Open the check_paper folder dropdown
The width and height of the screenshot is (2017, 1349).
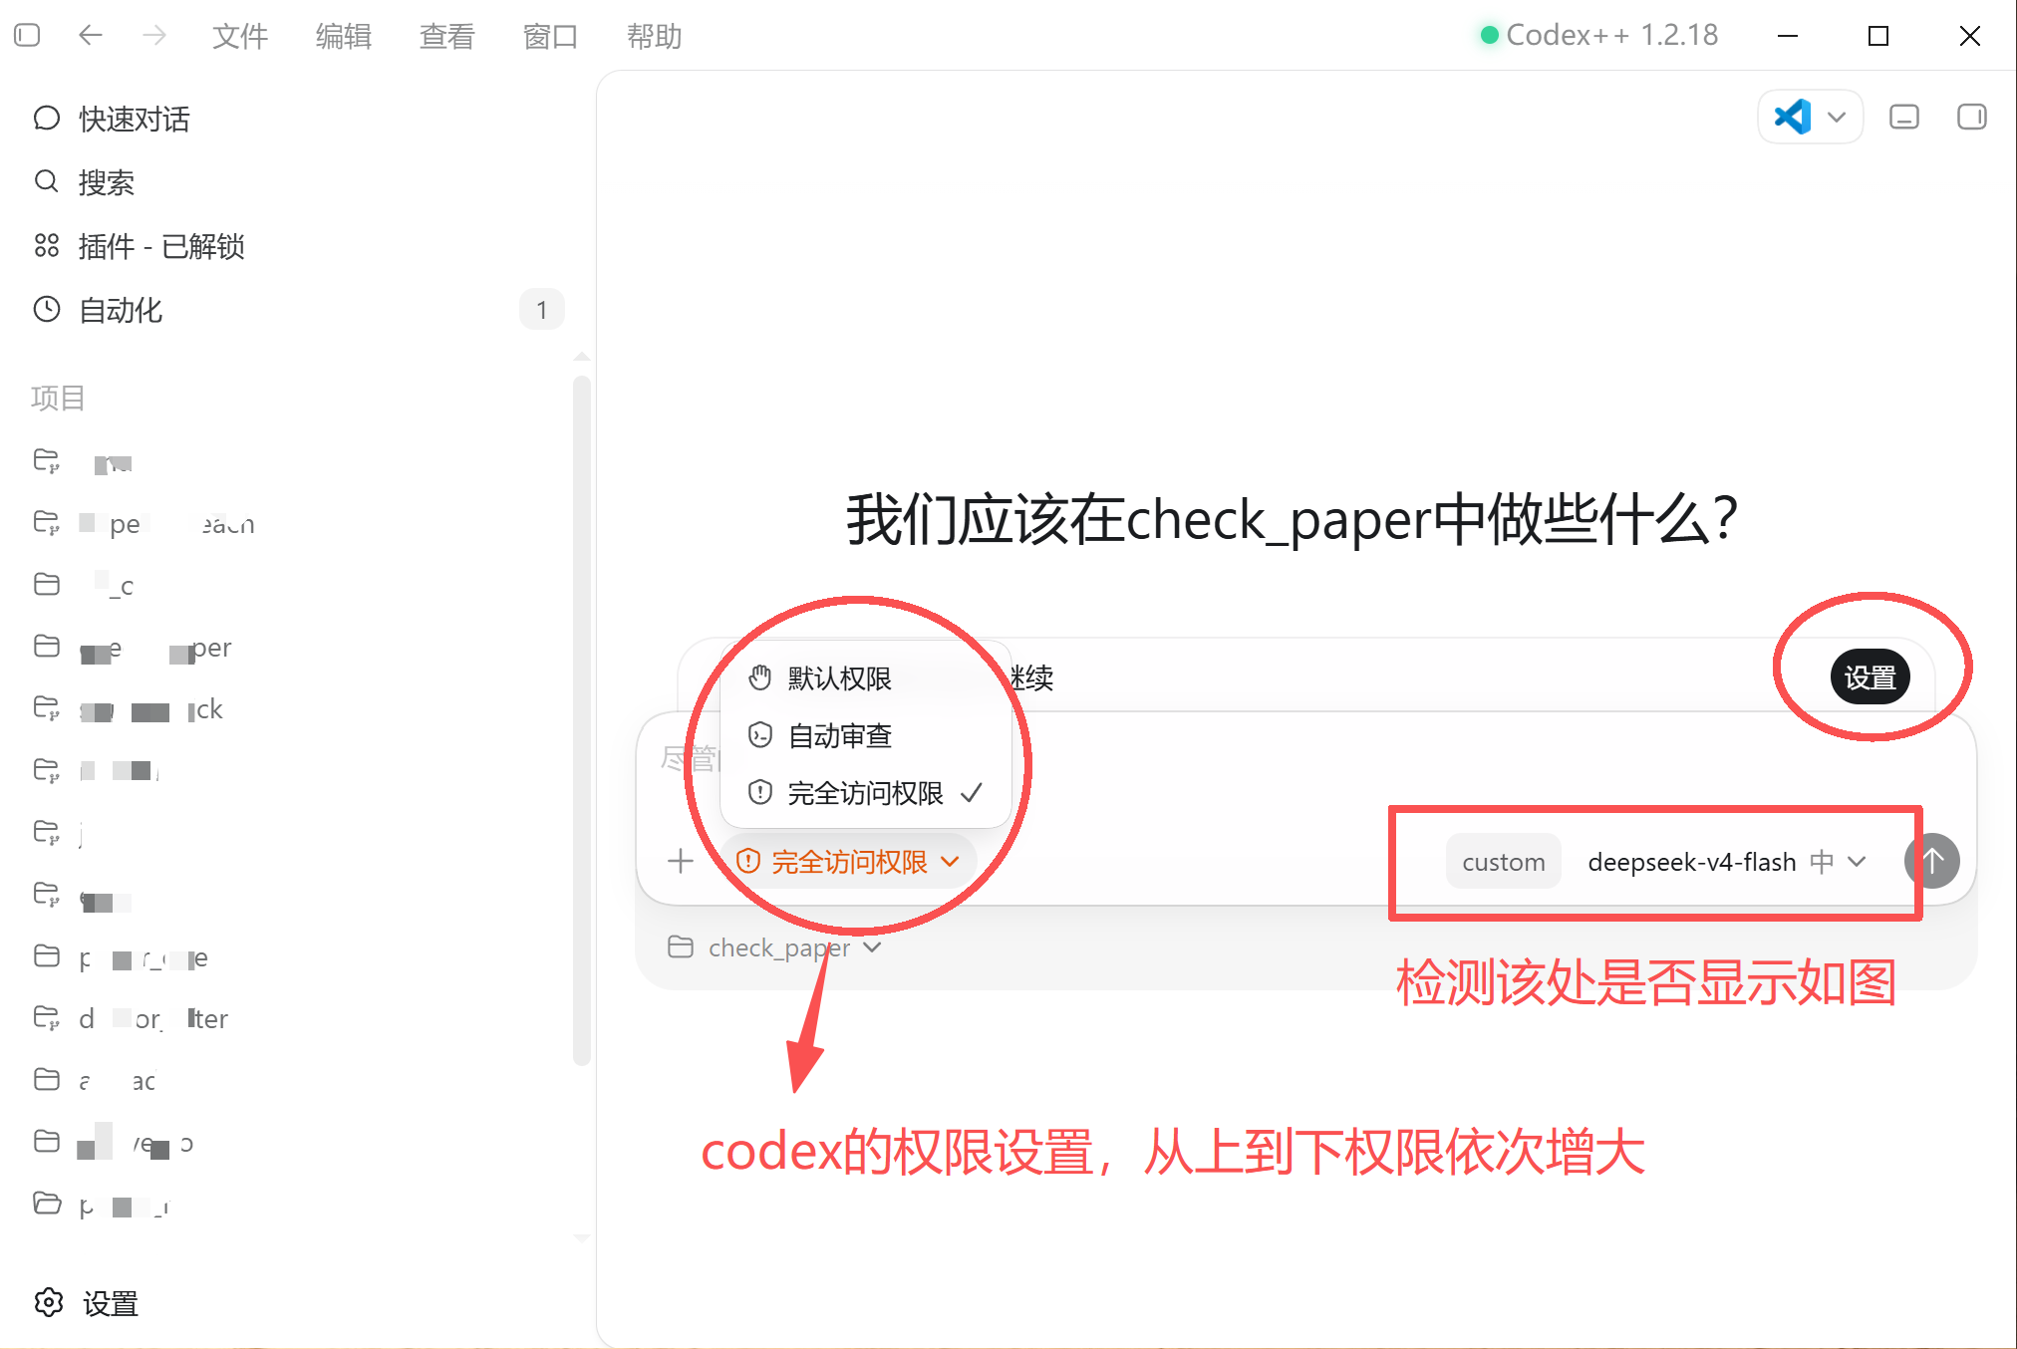tap(774, 947)
